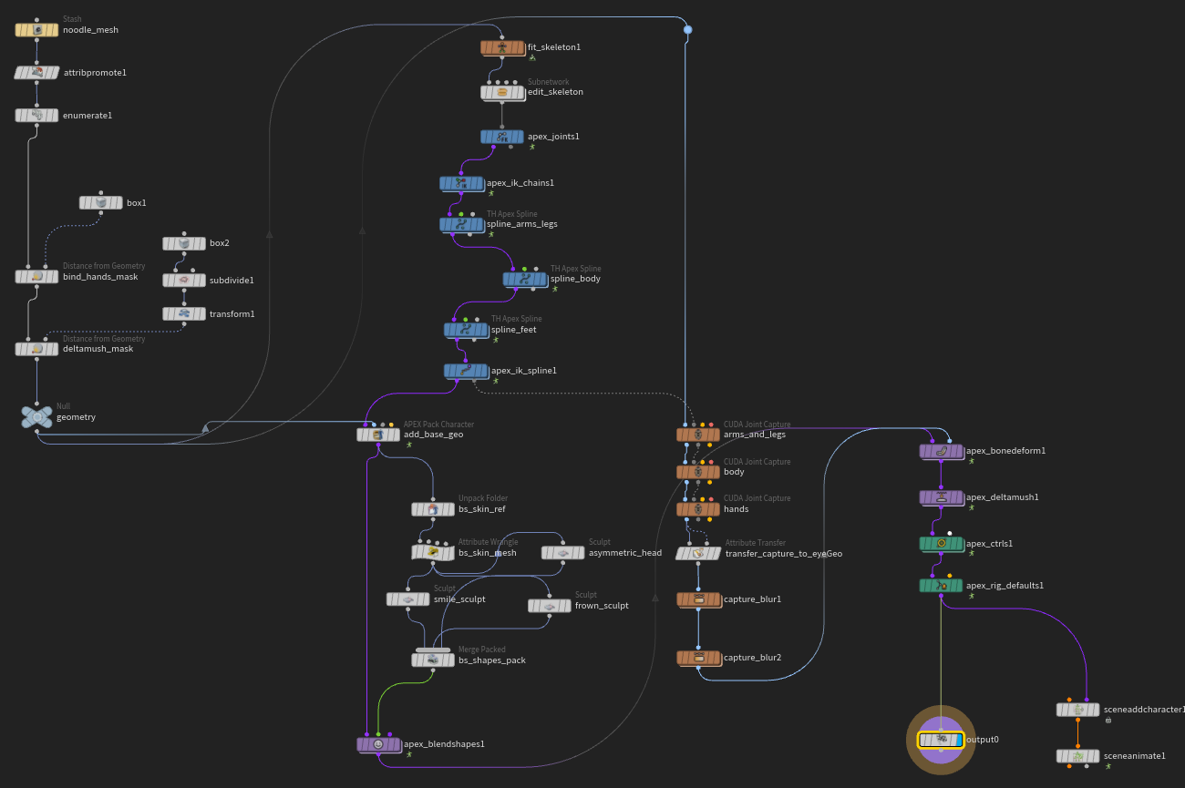
Task: Click the apex_blendshapes1 node icon
Action: 378,744
